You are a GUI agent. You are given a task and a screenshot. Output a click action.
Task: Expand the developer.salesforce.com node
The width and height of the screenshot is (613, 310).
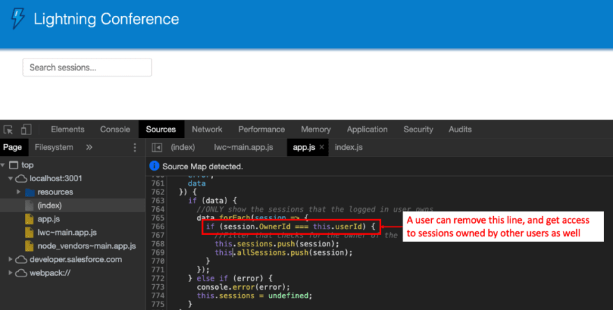[10, 260]
